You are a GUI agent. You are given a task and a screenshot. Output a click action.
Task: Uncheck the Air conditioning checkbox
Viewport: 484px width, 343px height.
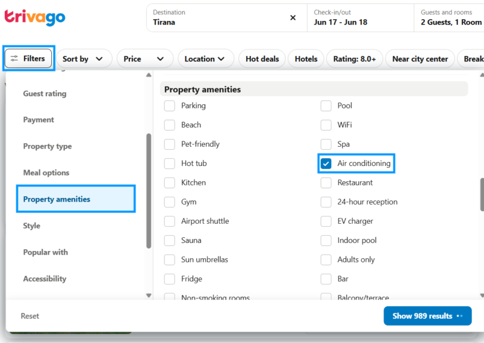pos(326,163)
